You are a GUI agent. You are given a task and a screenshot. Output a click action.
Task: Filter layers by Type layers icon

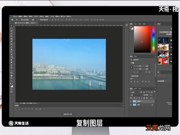point(147,92)
